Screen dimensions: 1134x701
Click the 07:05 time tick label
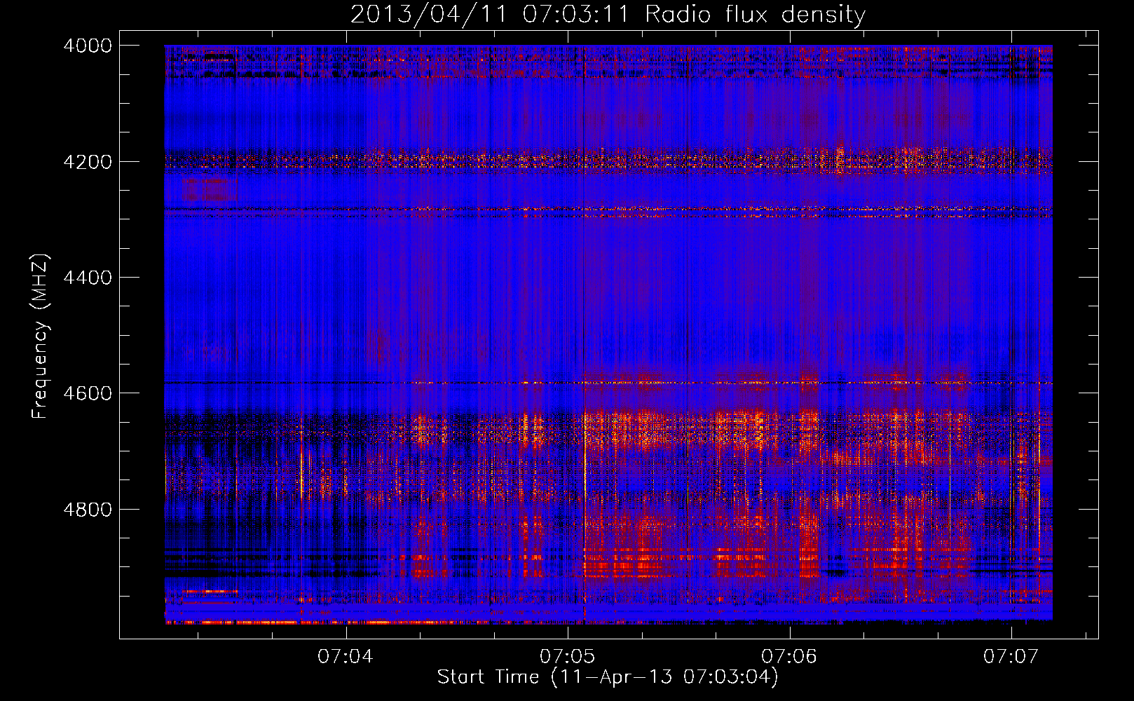point(567,656)
